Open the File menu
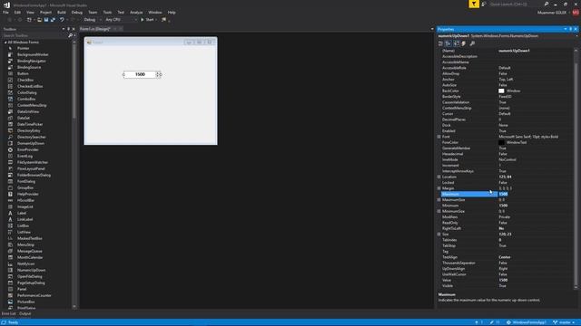 coord(5,12)
